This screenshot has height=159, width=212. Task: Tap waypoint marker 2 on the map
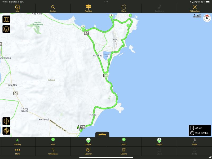click(83, 27)
